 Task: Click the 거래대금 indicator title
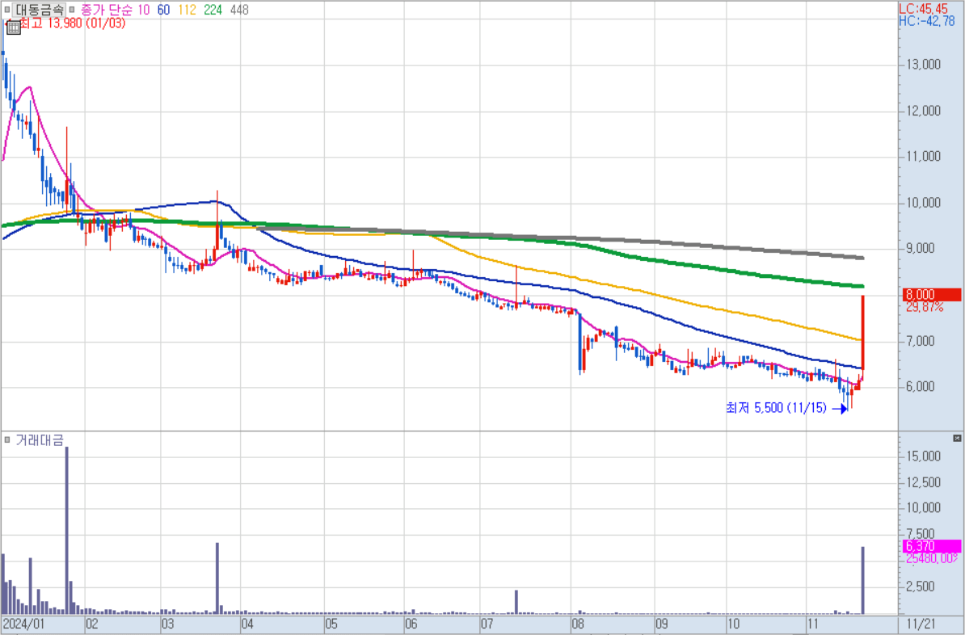point(40,440)
